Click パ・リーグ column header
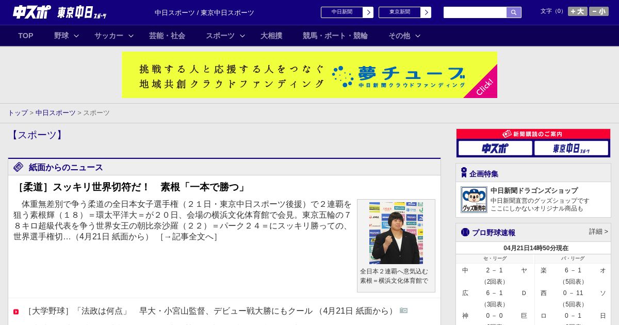The width and height of the screenshot is (619, 325). pyautogui.click(x=573, y=258)
